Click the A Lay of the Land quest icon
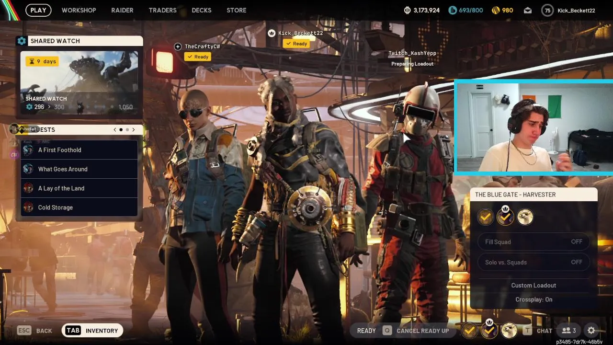The image size is (613, 345). pyautogui.click(x=28, y=188)
